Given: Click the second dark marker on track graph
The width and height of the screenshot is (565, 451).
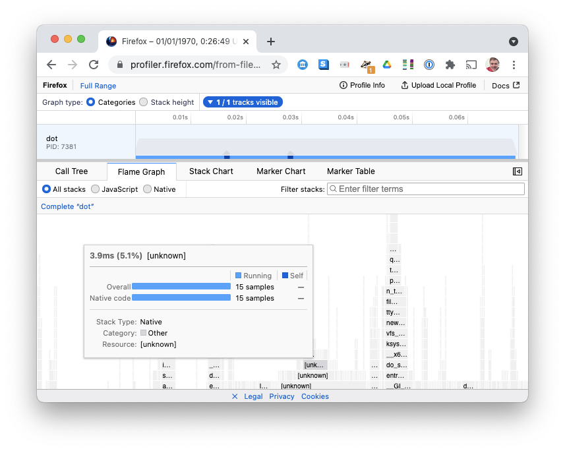Looking at the screenshot, I should pos(291,156).
